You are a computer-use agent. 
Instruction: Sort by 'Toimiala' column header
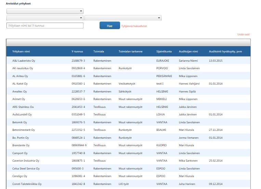[99, 51]
